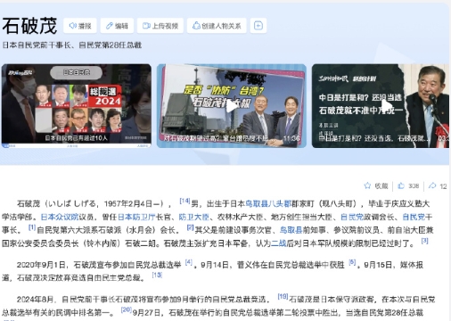Open the 日本众议院 link

click(x=59, y=218)
